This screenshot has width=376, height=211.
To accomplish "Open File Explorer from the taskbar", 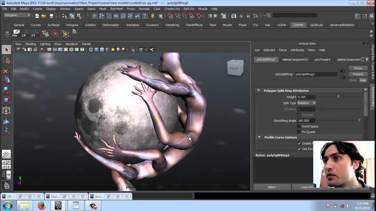I will [x=25, y=206].
